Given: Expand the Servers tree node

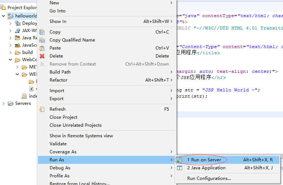Looking at the screenshot, I should tap(3, 103).
